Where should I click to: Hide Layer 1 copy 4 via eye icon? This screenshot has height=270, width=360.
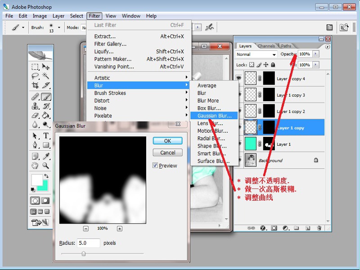(239, 78)
